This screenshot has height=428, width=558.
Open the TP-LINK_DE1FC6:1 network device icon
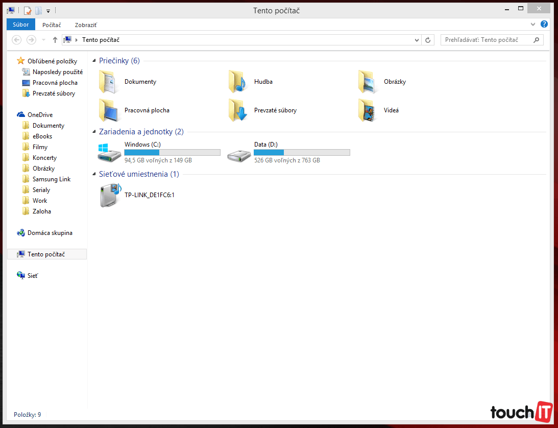(108, 196)
